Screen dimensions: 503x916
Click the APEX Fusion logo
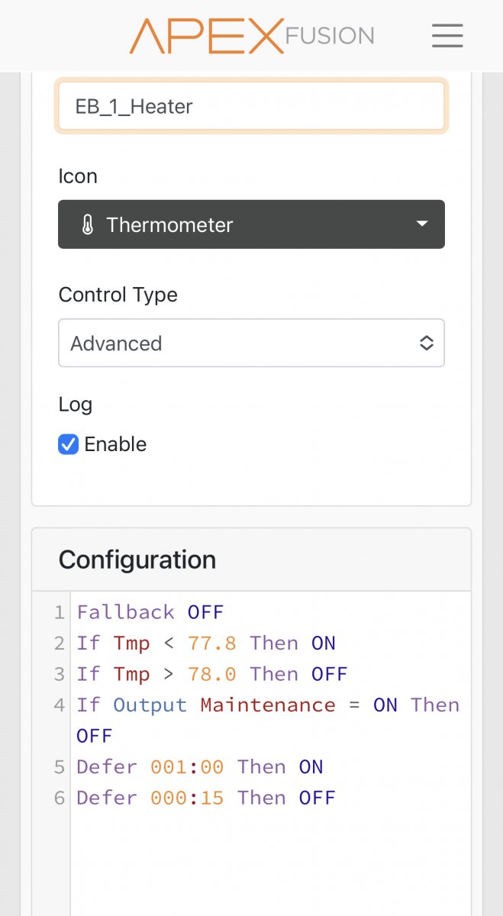[252, 36]
